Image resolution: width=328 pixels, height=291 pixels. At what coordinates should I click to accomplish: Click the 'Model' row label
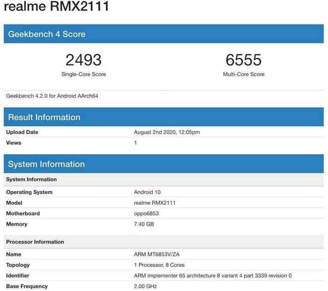(14, 203)
